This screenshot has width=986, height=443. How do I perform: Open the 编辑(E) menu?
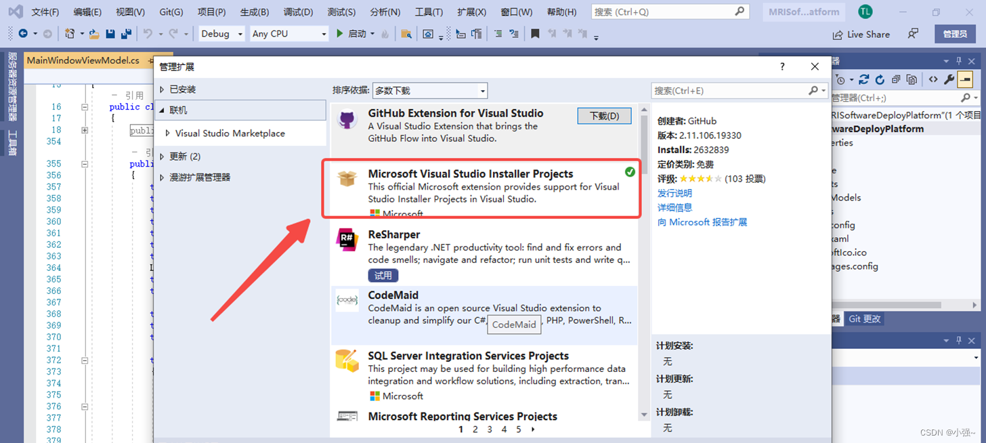click(87, 12)
